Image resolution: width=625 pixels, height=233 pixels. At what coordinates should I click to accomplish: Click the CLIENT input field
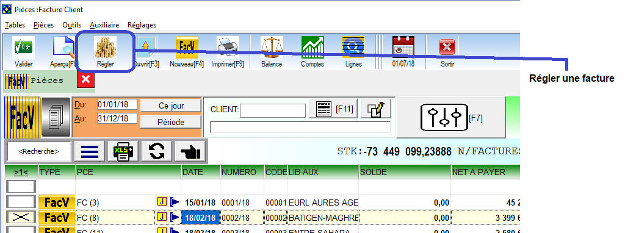tap(273, 110)
